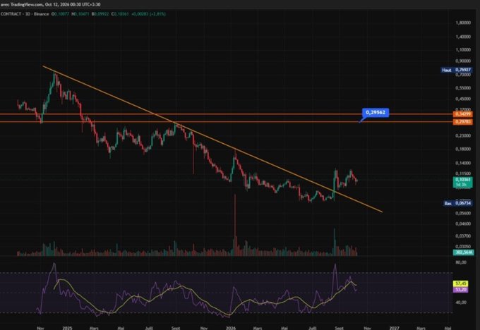Click the 0,55000 price scale value
The width and height of the screenshot is (480, 330).
pos(463,87)
